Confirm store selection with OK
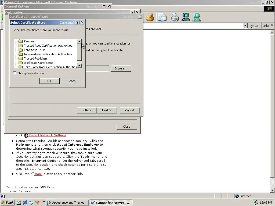275x206 pixels. (x=49, y=81)
